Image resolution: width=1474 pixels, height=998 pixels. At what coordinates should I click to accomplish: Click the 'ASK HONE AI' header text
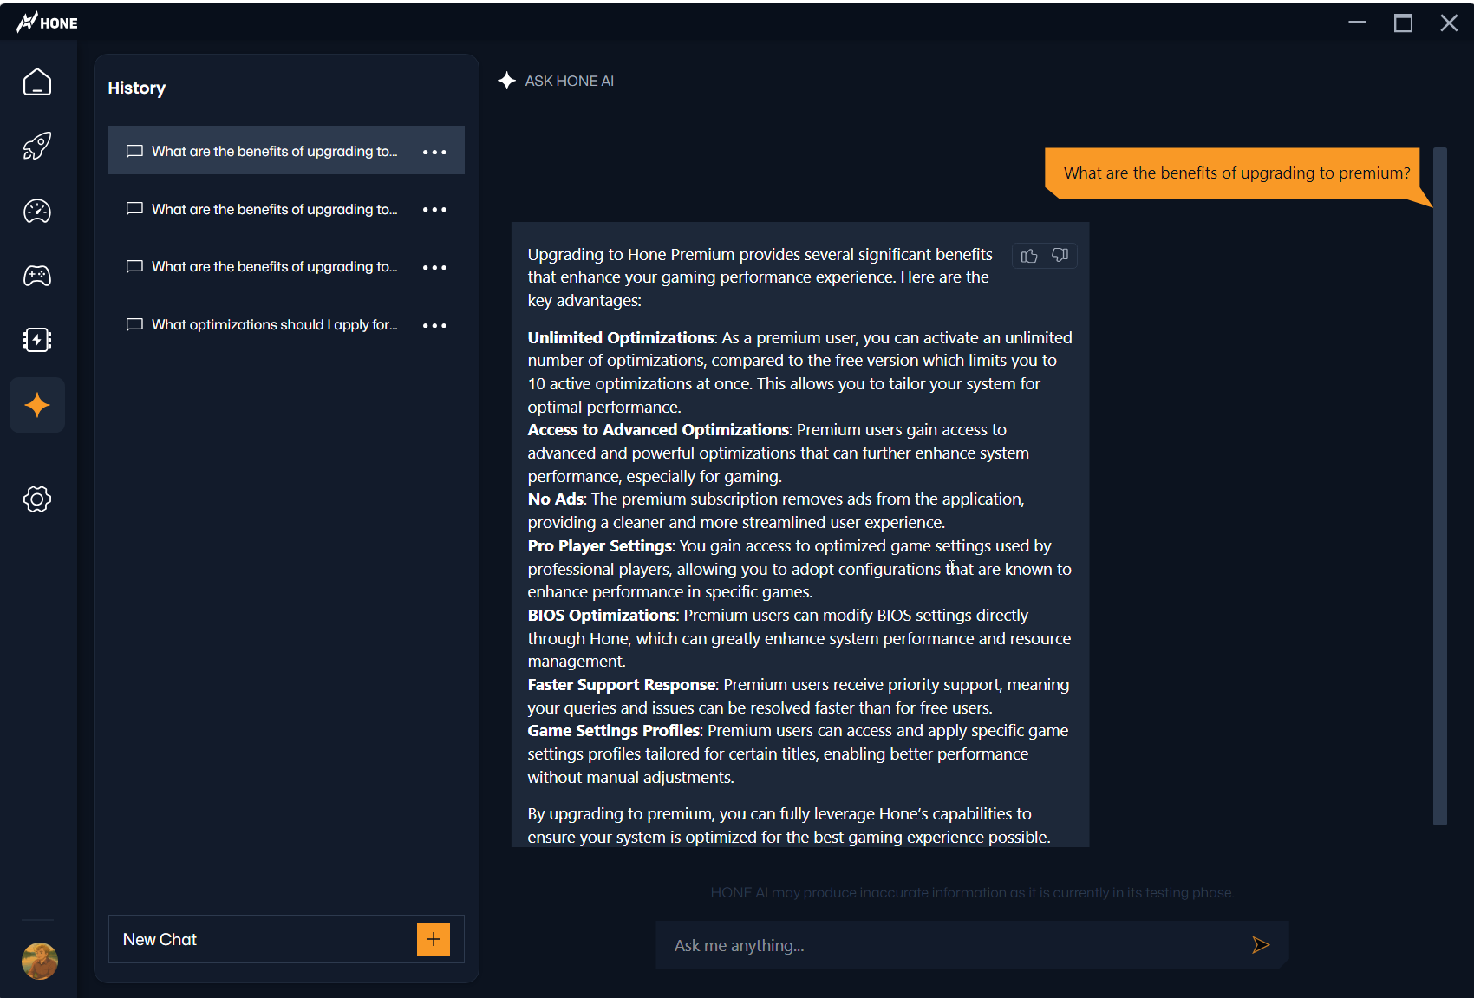[569, 81]
